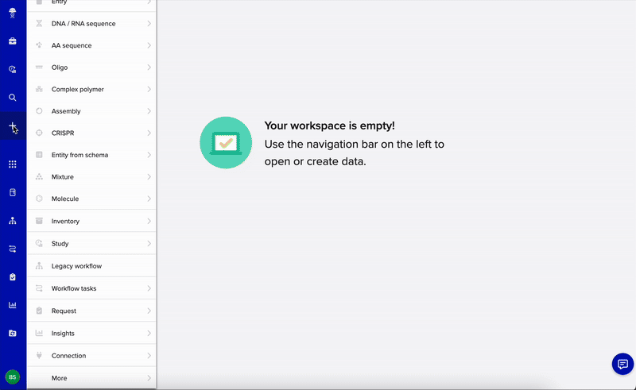Select Workflow tasks menu item
Image resolution: width=636 pixels, height=390 pixels.
[74, 288]
